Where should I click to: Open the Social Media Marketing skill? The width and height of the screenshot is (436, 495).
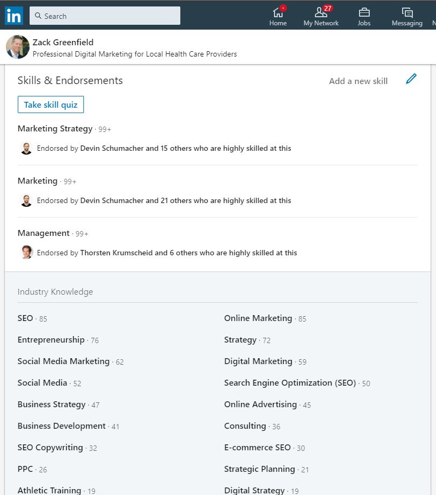point(64,361)
